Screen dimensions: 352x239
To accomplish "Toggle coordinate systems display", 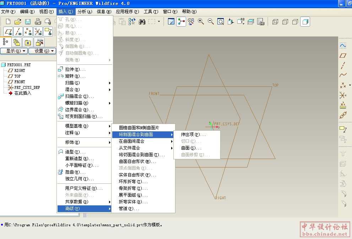I will [x=38, y=32].
